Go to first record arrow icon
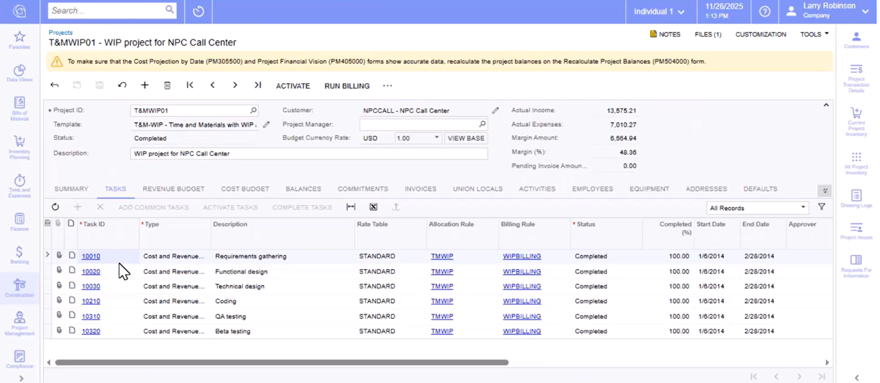 pyautogui.click(x=190, y=85)
